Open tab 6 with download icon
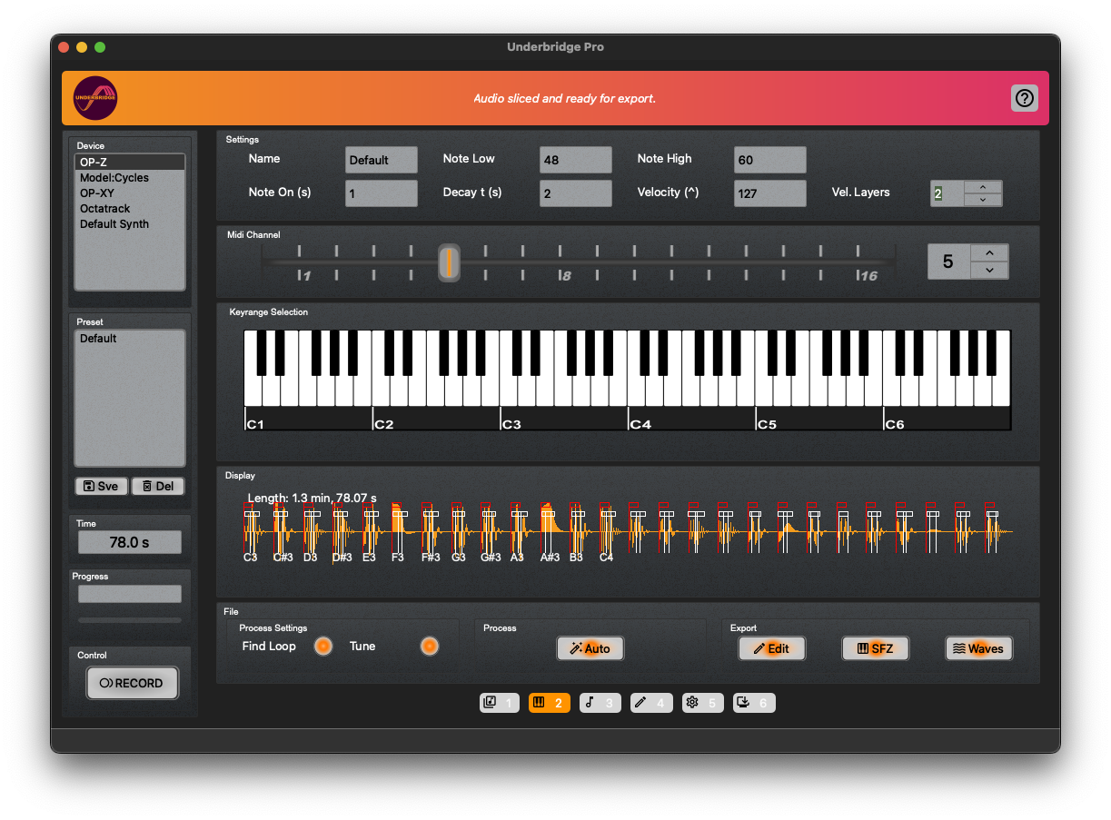This screenshot has width=1111, height=820. 754,703
